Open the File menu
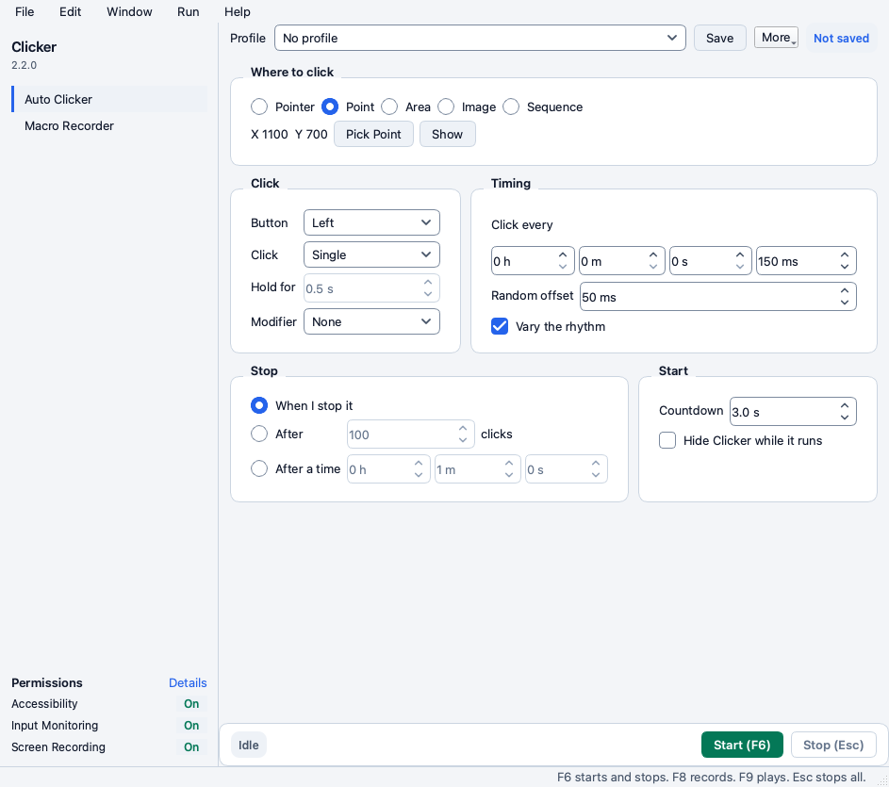 click(25, 12)
